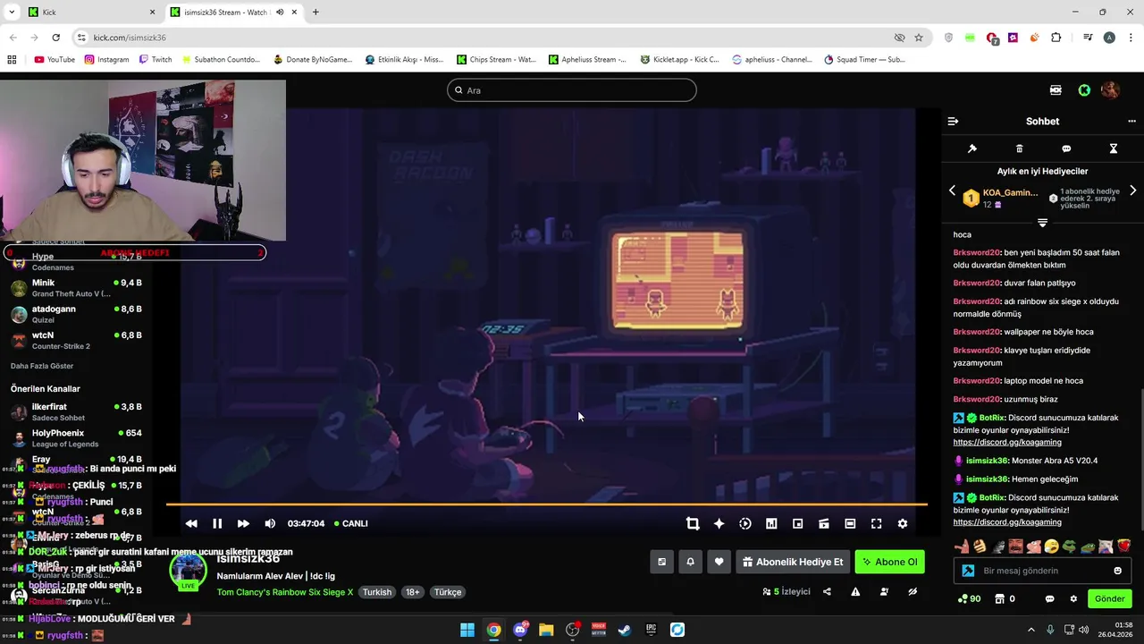The height and width of the screenshot is (644, 1144).
Task: Click in the Bir mesaj gönderin field
Action: coord(1042,571)
